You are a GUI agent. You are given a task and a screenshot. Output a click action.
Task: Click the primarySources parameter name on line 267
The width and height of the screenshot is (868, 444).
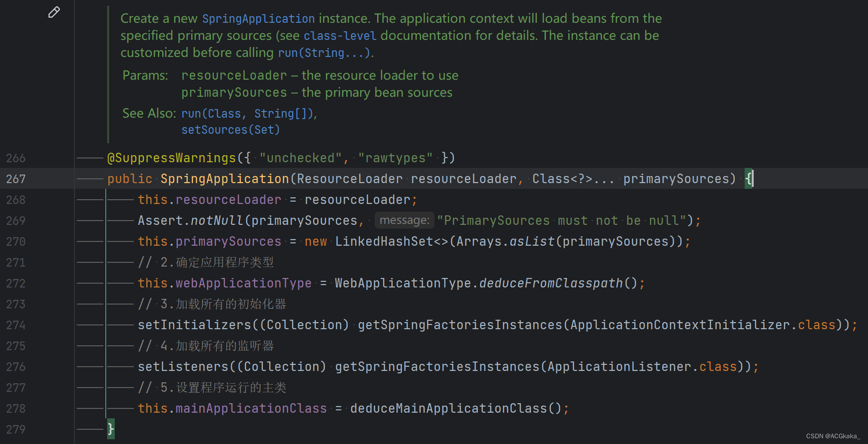(676, 179)
